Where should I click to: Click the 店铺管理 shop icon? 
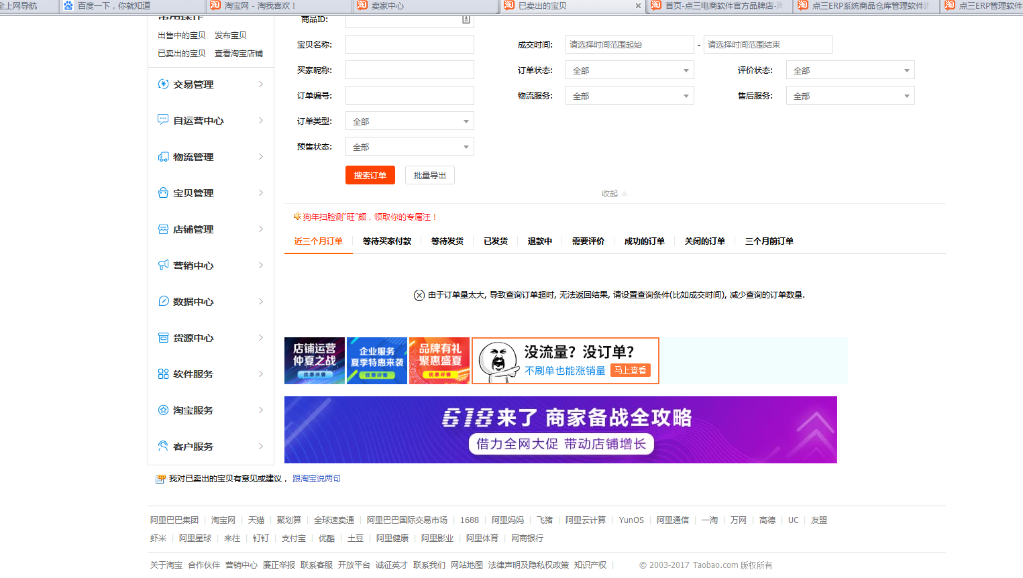point(163,229)
